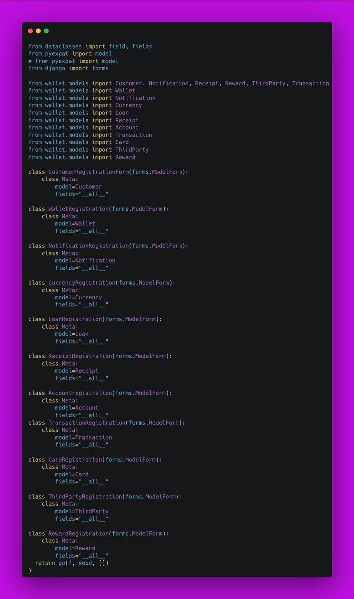
Task: Select 'from wallet.models import Notification' line
Action: tap(92, 98)
